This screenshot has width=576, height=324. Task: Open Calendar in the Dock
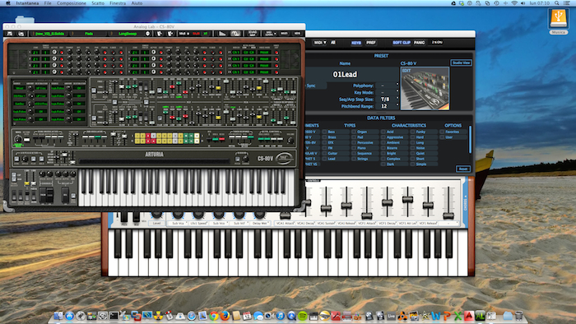pyautogui.click(x=247, y=316)
